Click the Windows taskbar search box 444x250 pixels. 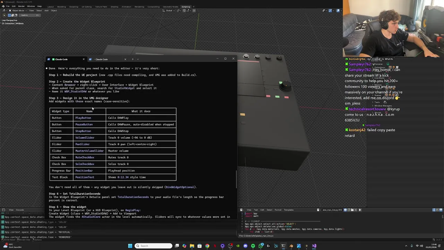154,246
